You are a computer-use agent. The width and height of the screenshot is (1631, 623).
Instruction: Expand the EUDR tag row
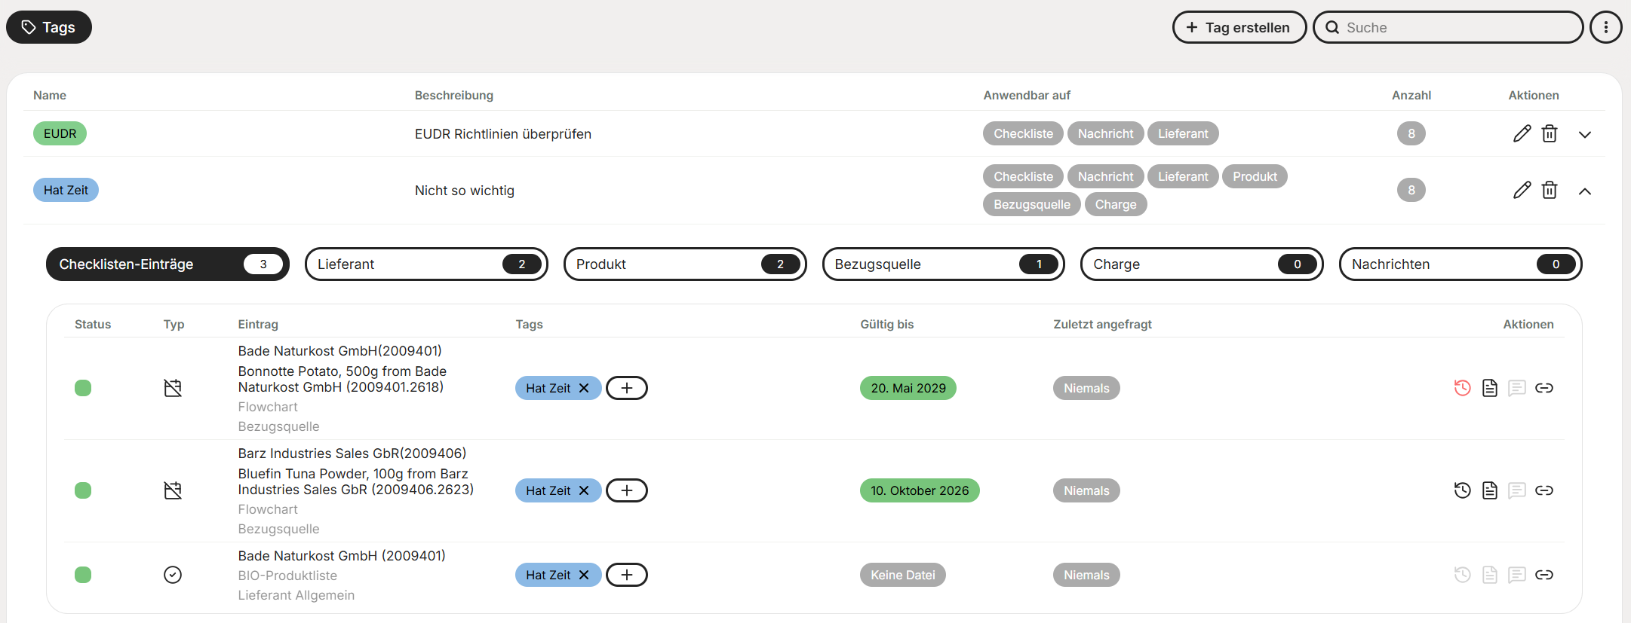pos(1584,134)
